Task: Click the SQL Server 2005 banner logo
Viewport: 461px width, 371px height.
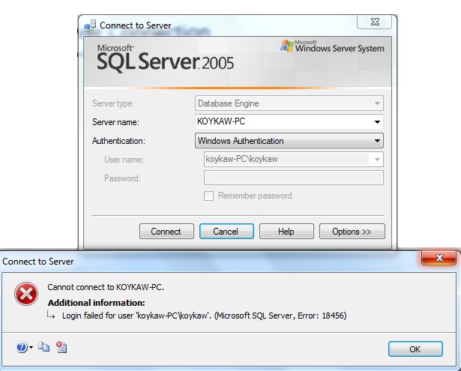Action: (x=165, y=58)
